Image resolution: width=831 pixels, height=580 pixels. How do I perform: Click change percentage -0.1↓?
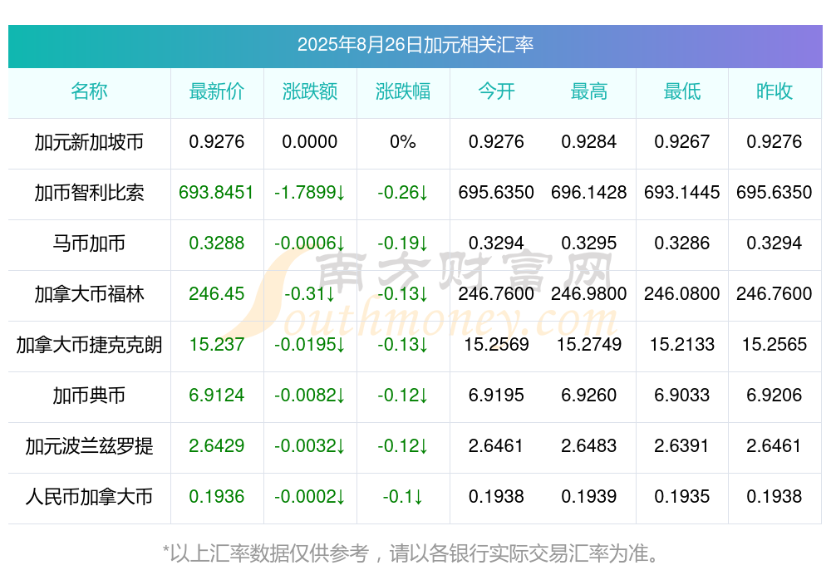[x=403, y=497]
